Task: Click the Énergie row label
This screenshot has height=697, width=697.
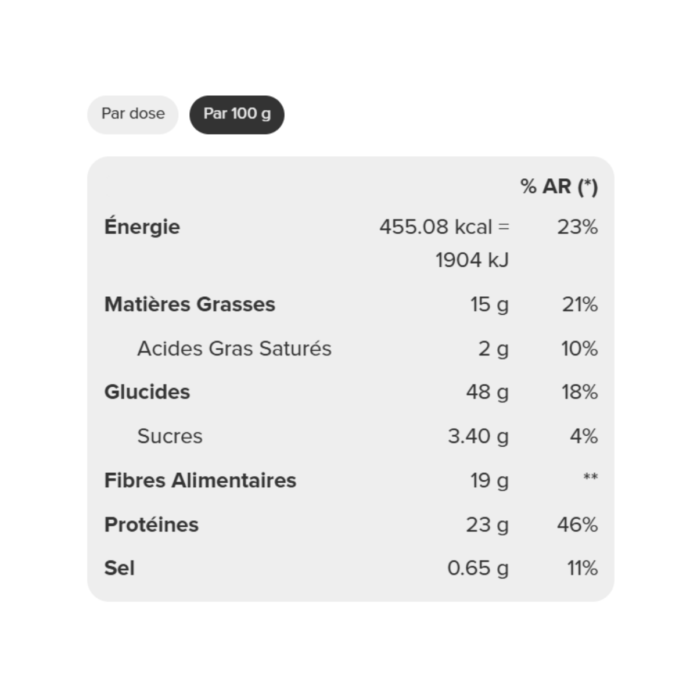Action: coord(142,226)
